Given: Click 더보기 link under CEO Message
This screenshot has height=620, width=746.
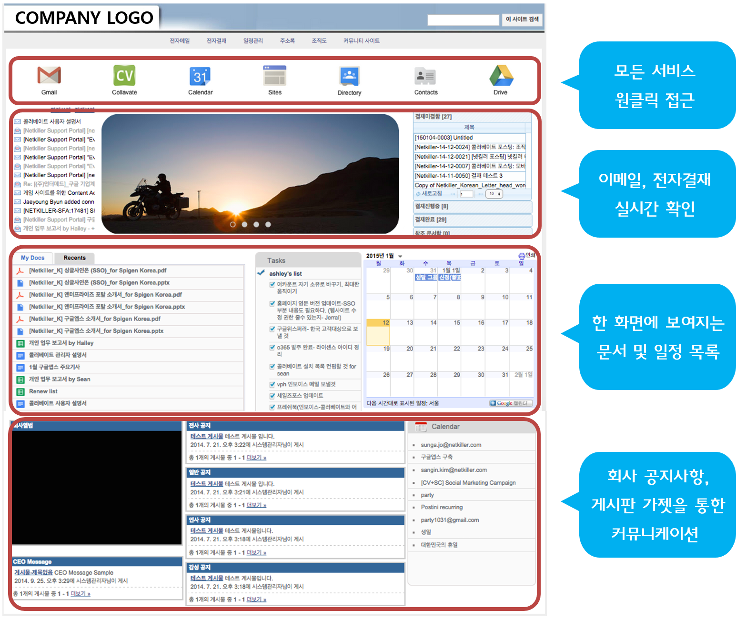Looking at the screenshot, I should [x=81, y=594].
